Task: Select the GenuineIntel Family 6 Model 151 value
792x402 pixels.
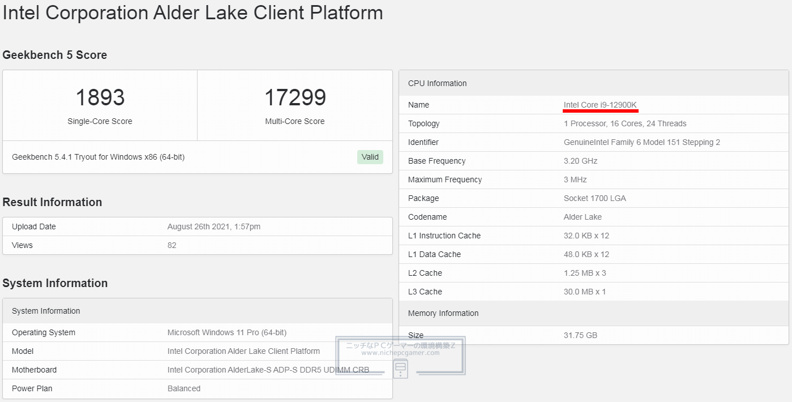Action: point(642,142)
